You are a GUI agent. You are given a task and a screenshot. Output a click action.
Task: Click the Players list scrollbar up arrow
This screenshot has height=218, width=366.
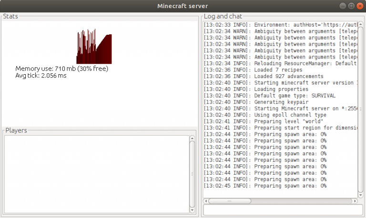tap(192, 139)
